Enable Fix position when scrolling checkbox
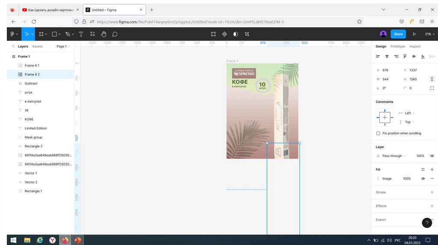 pyautogui.click(x=378, y=134)
